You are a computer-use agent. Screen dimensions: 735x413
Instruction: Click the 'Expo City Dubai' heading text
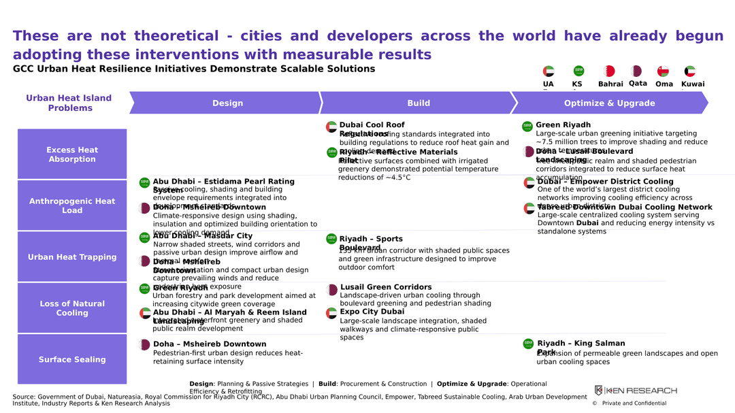click(x=372, y=311)
